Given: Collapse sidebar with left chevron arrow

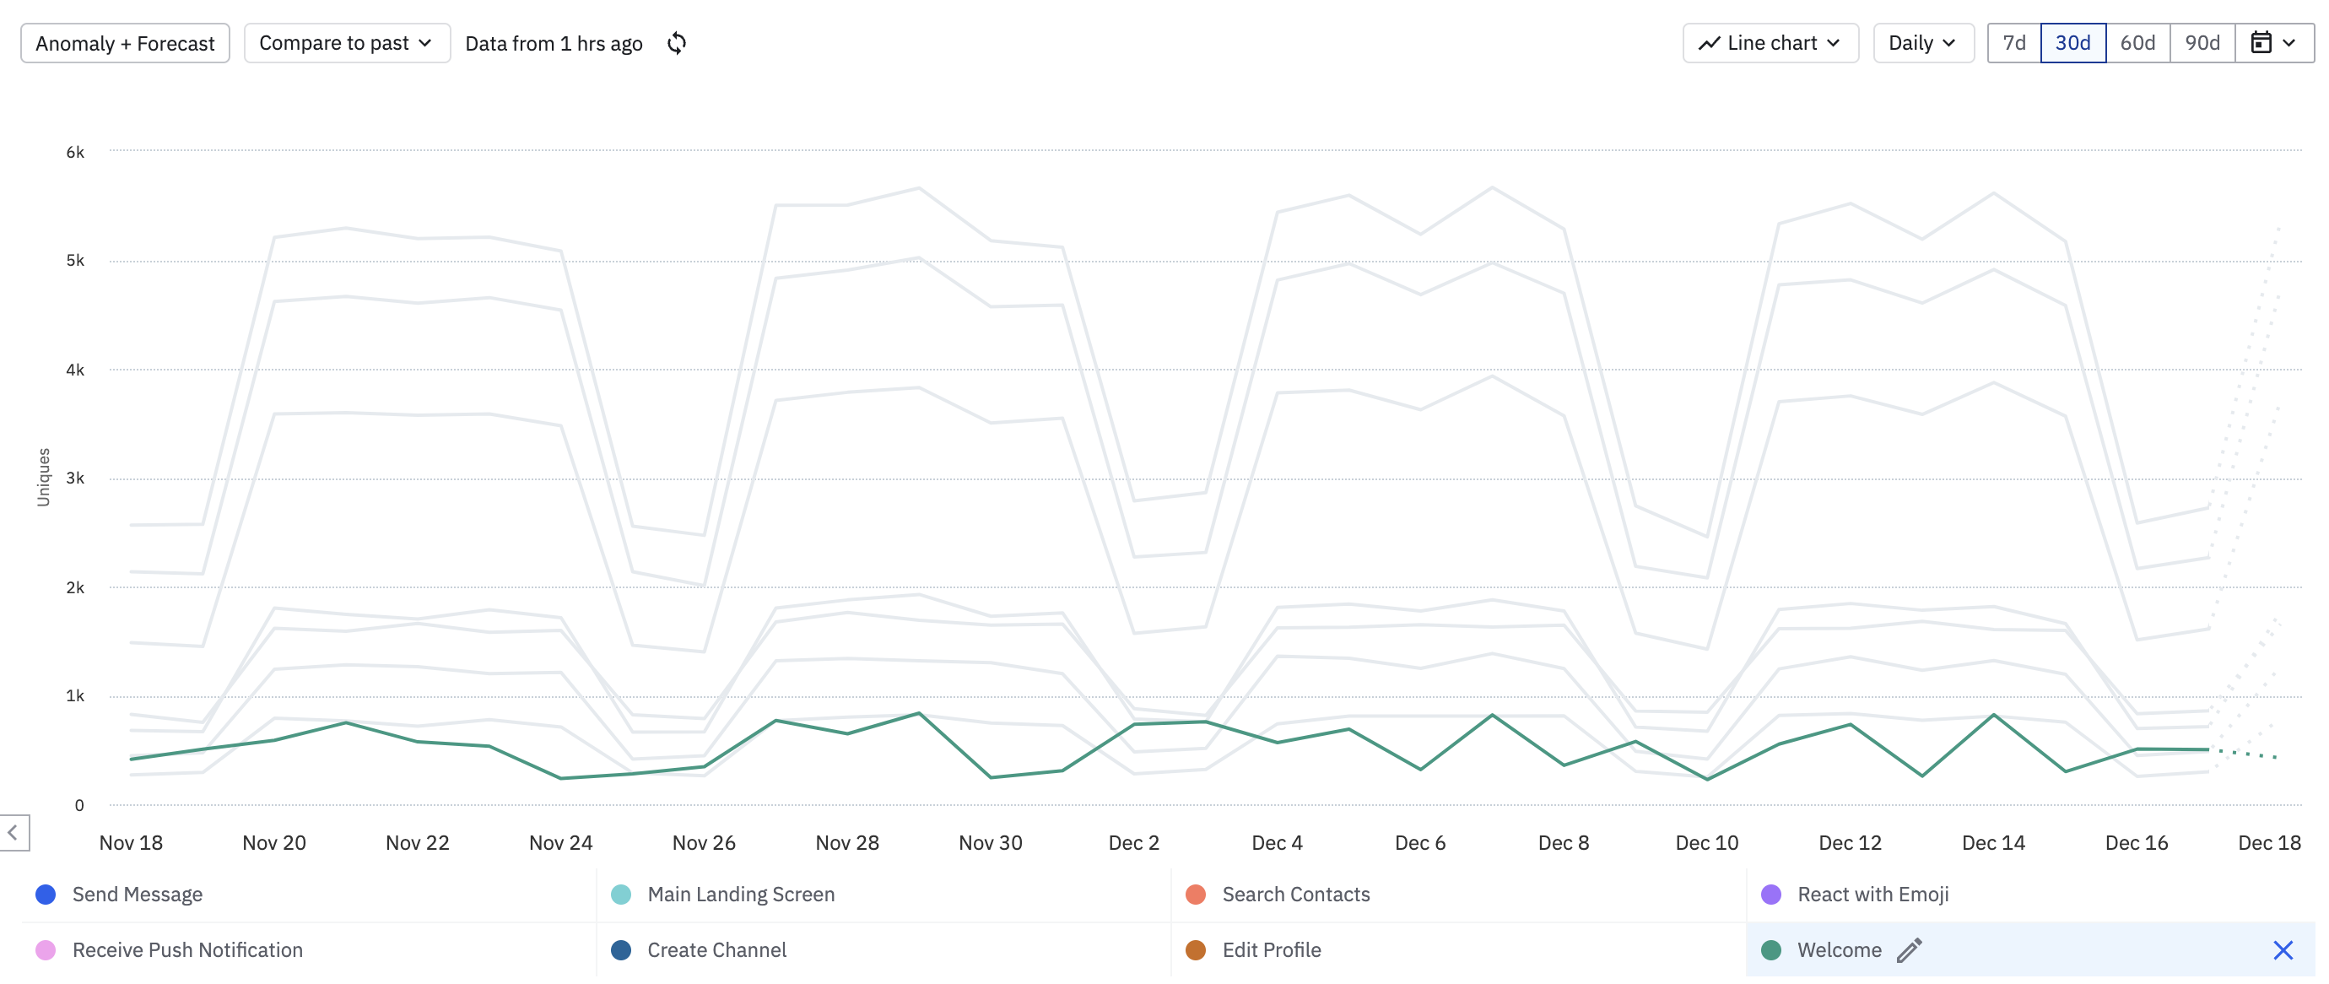Looking at the screenshot, I should (x=14, y=832).
